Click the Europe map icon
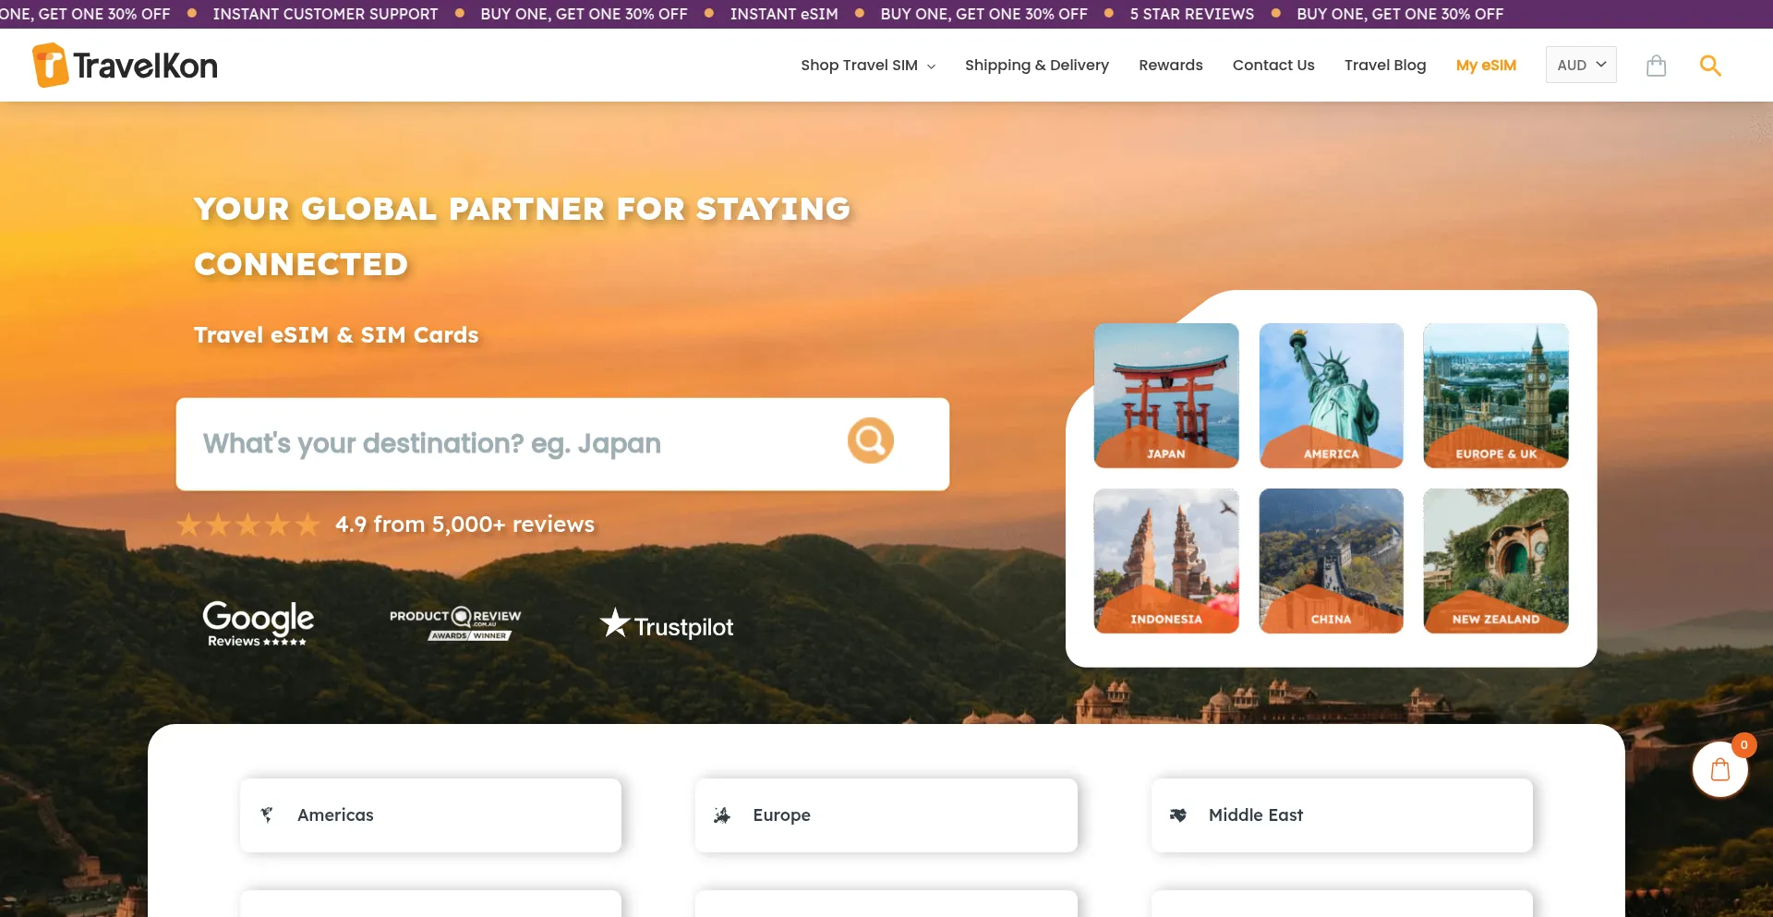 [x=722, y=814]
